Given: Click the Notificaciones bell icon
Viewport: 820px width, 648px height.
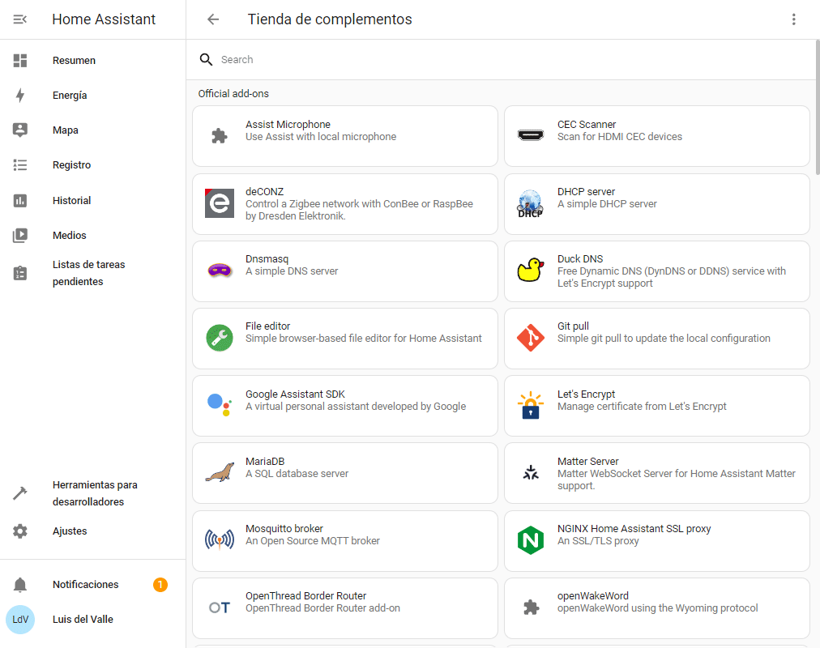Looking at the screenshot, I should [20, 585].
